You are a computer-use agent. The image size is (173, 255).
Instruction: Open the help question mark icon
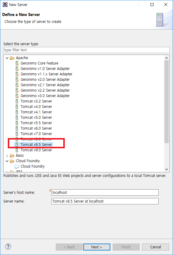pyautogui.click(x=8, y=247)
